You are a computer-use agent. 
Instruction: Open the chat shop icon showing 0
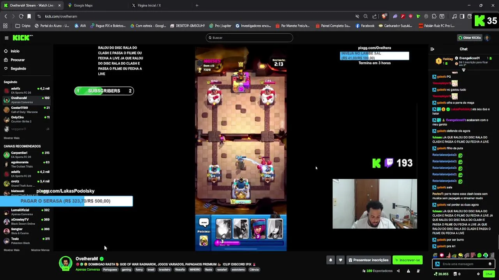[x=457, y=274]
